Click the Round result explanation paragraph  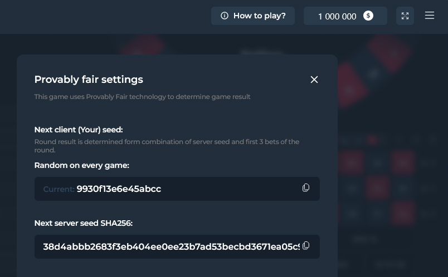point(167,146)
